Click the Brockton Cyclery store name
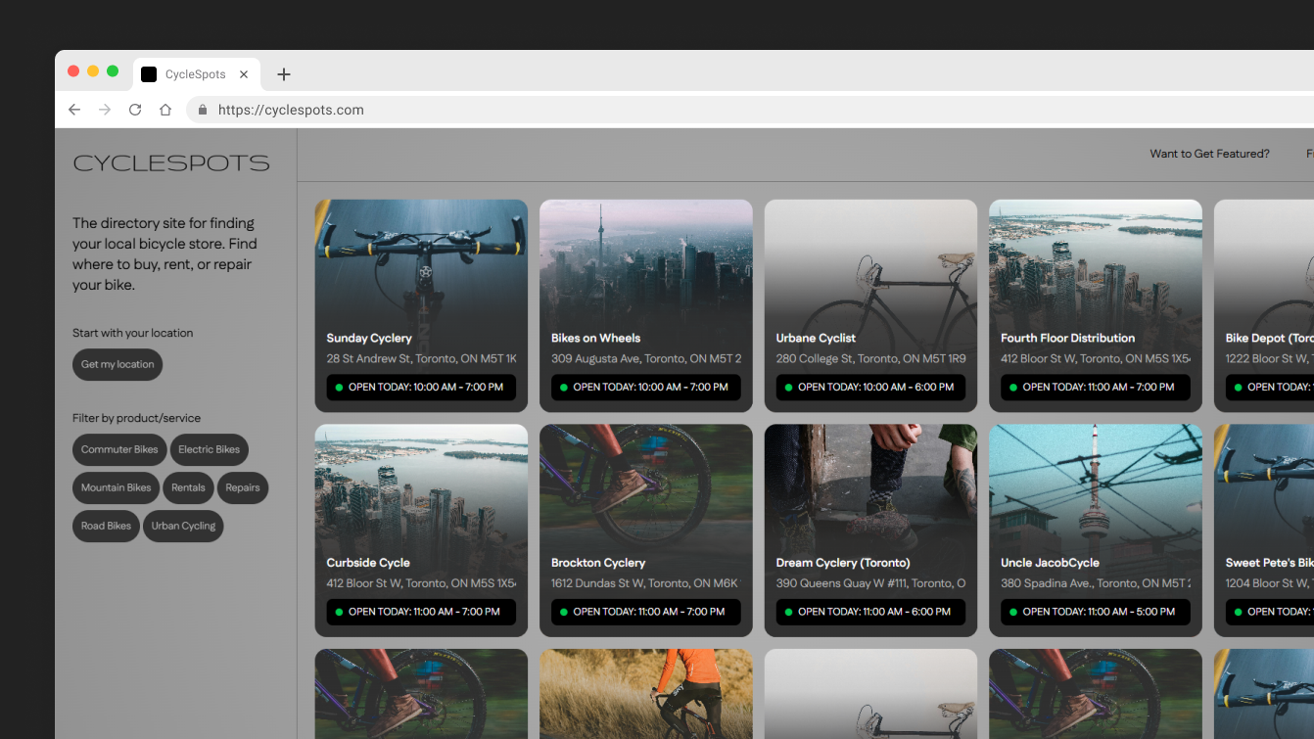This screenshot has height=739, width=1314. (598, 563)
